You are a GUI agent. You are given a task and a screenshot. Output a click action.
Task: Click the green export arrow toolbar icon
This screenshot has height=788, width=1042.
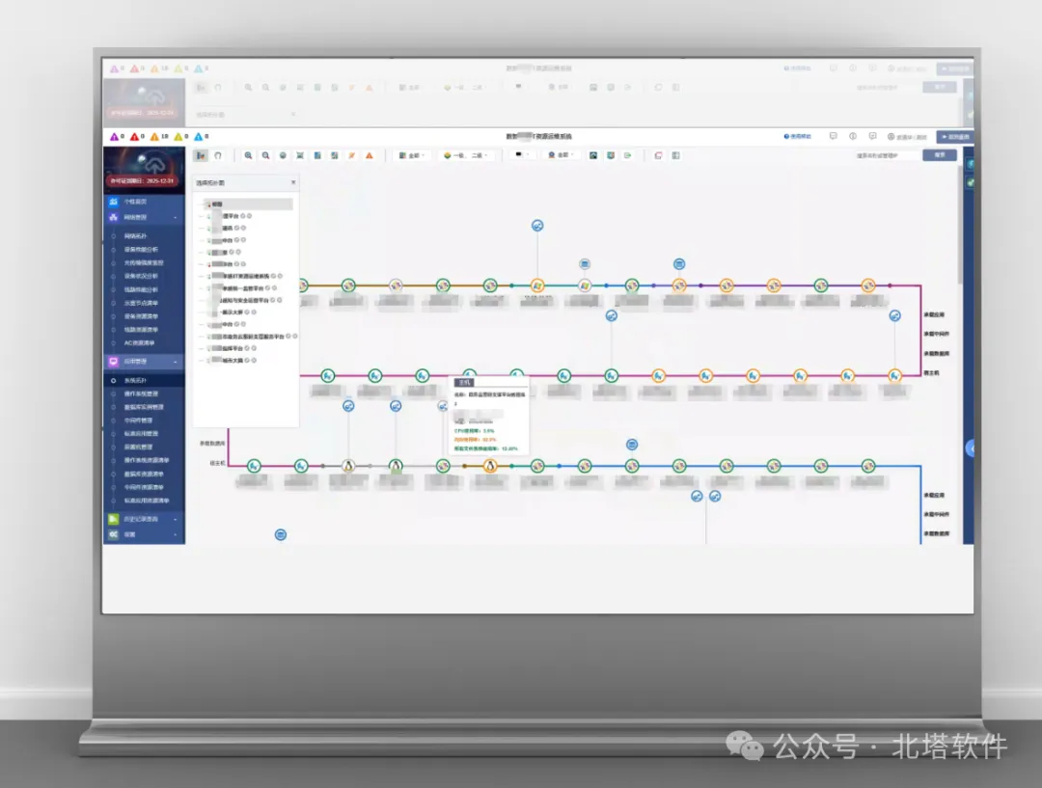[x=628, y=155]
